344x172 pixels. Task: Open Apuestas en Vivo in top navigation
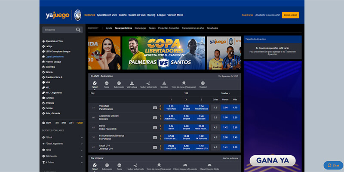pos(107,15)
